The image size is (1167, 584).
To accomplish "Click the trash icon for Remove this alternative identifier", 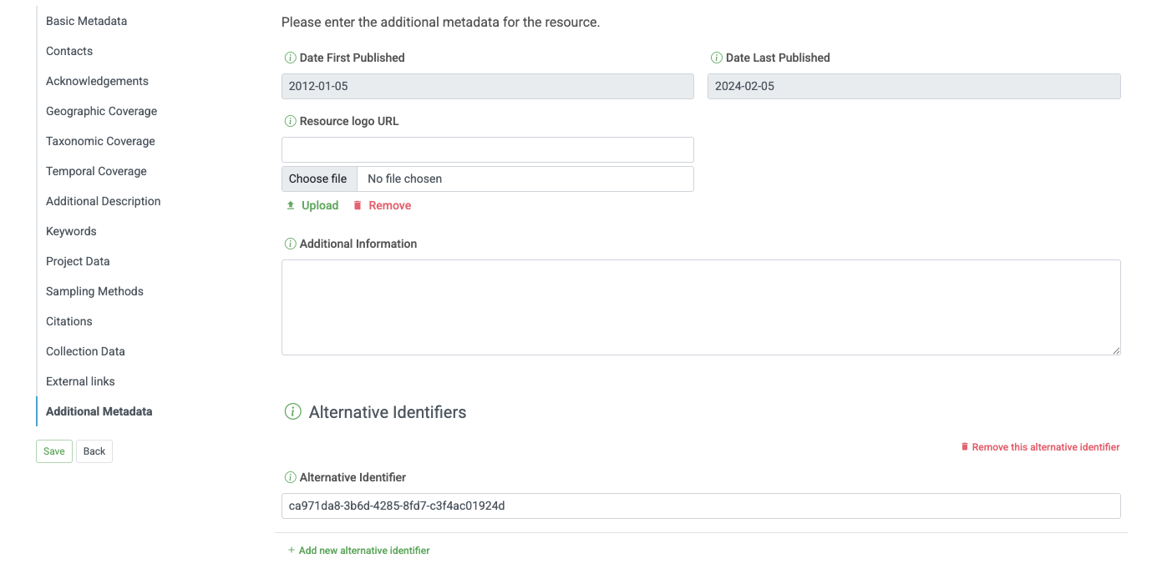I will point(966,446).
